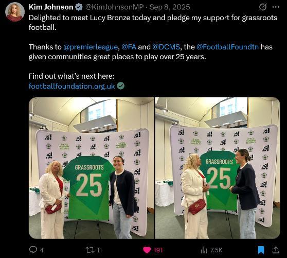Enlarge the left photo with both smiling
The image size is (287, 258).
[x=92, y=168]
